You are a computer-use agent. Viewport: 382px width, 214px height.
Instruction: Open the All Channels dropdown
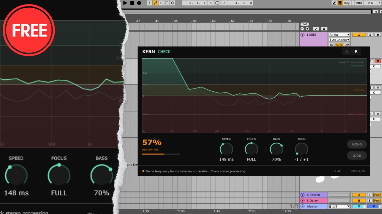pos(339,40)
